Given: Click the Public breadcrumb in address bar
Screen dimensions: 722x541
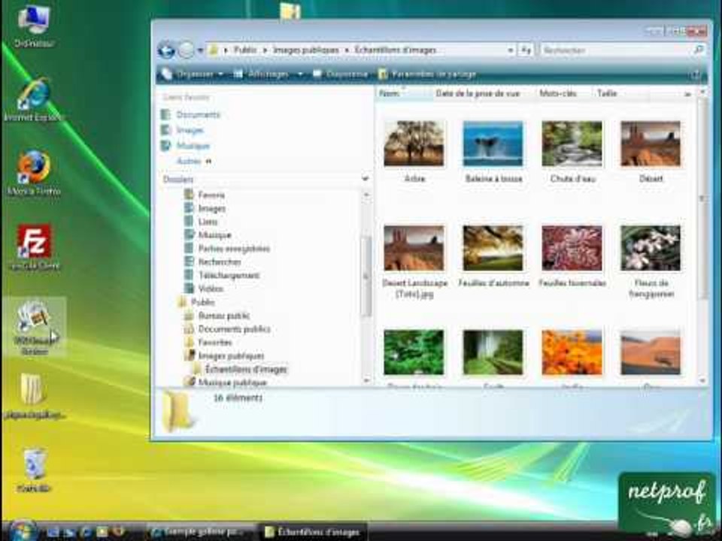Looking at the screenshot, I should coord(245,50).
